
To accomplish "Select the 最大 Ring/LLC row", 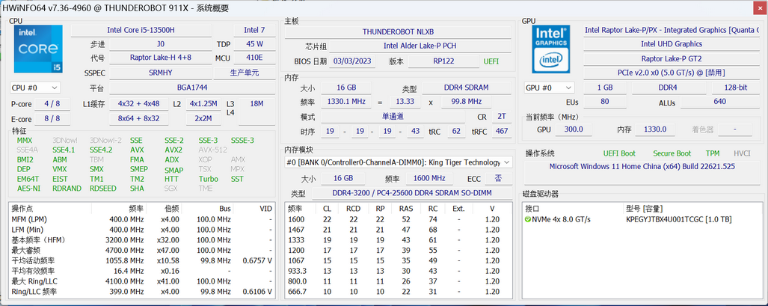I will [x=141, y=281].
